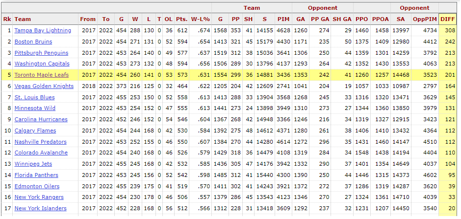Image resolution: width=461 pixels, height=219 pixels.
Task: Select Pittsburgh Penguins' PIM value 3641
Action: tap(283, 53)
